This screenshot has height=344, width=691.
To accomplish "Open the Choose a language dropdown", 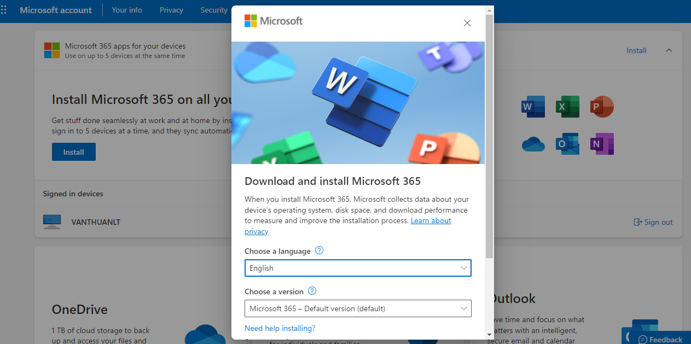I will 357,268.
